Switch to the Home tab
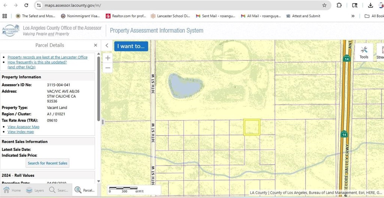Viewport: 384px width, 198px height. point(12,190)
